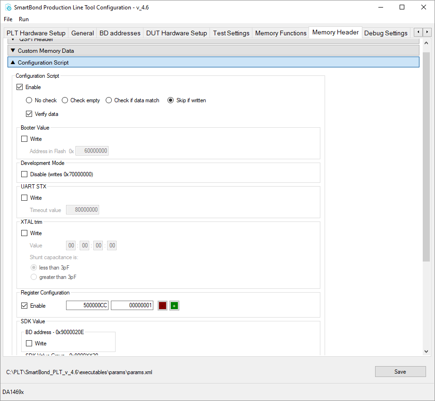The image size is (435, 401).
Task: Select the Check empty radio option
Action: (65, 100)
